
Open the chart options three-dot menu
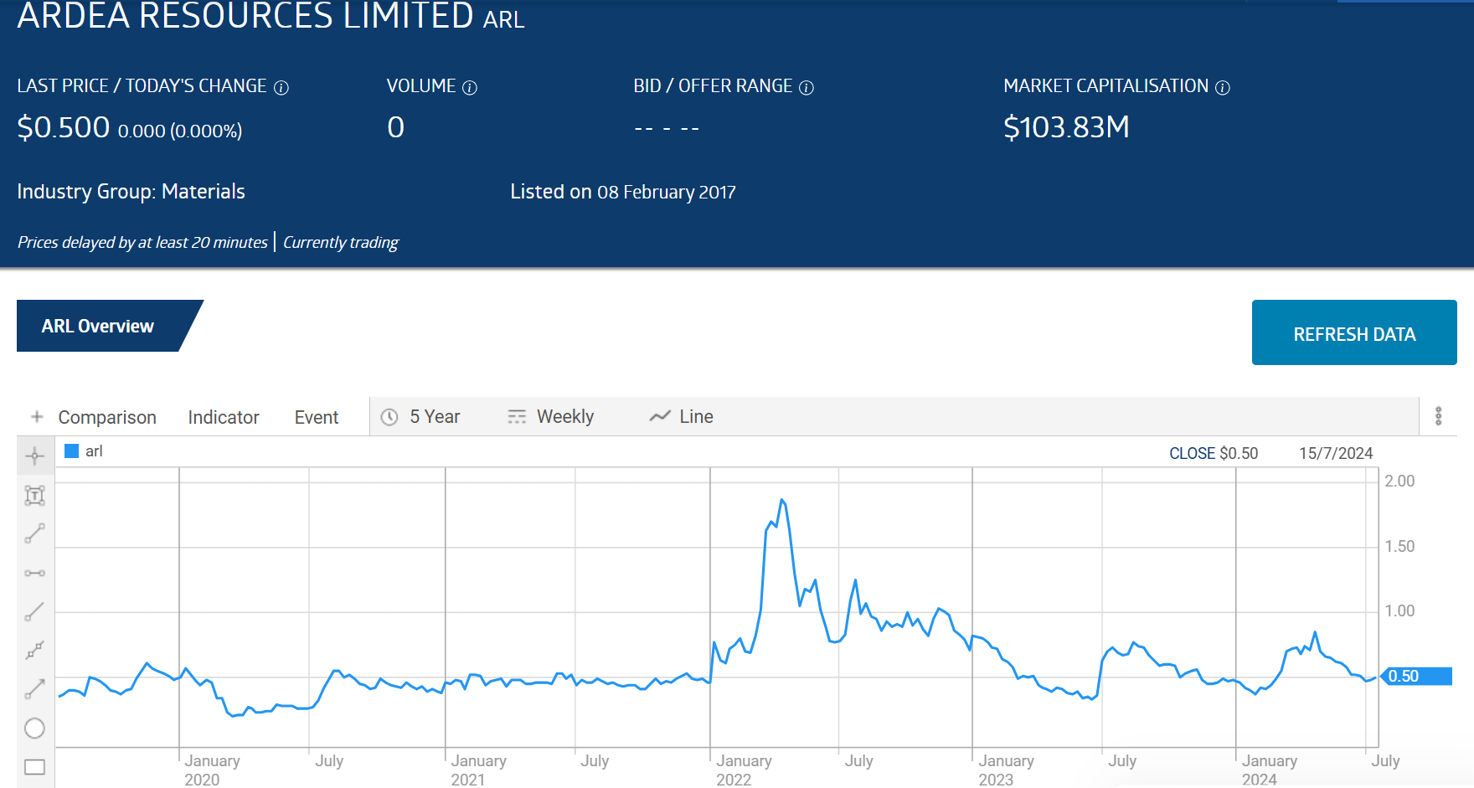[x=1438, y=416]
